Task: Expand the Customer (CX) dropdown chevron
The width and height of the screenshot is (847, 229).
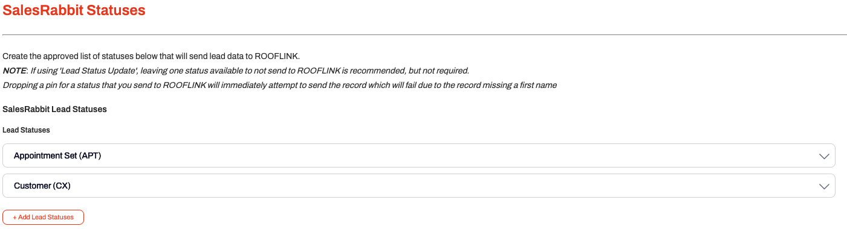Action: (x=823, y=186)
